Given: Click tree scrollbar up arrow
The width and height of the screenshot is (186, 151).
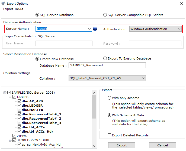Looking at the screenshot, I should 94,93.
